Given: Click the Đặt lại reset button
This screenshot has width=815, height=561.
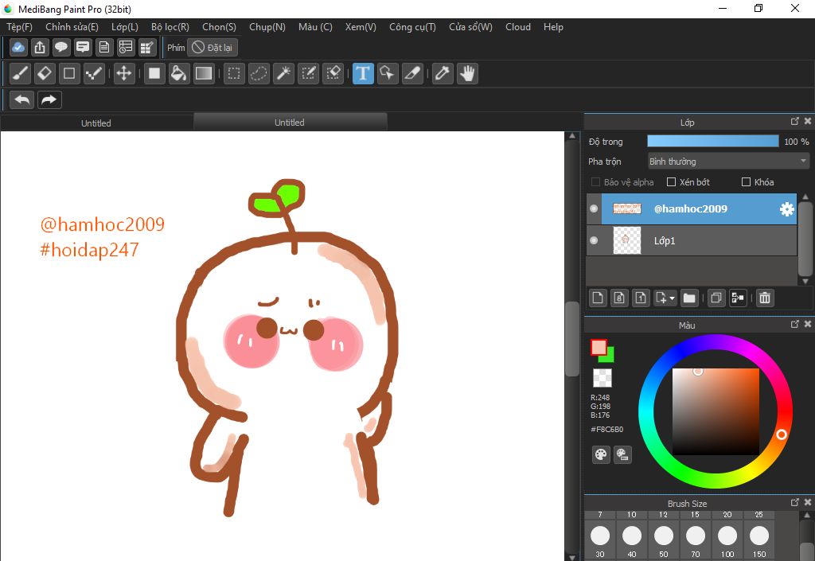Looking at the screenshot, I should pyautogui.click(x=213, y=48).
